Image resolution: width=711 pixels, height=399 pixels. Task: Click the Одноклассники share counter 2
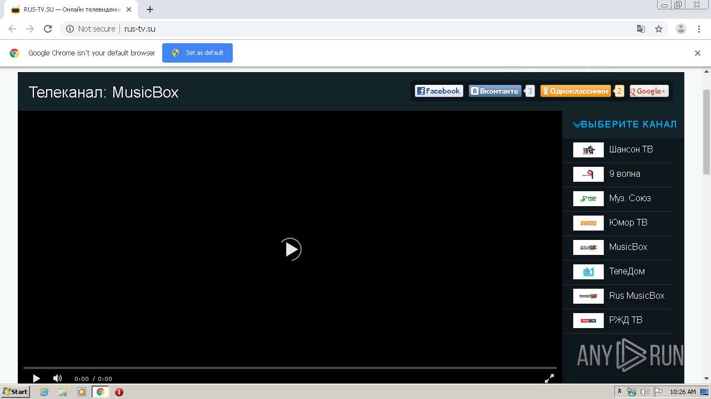tap(619, 91)
